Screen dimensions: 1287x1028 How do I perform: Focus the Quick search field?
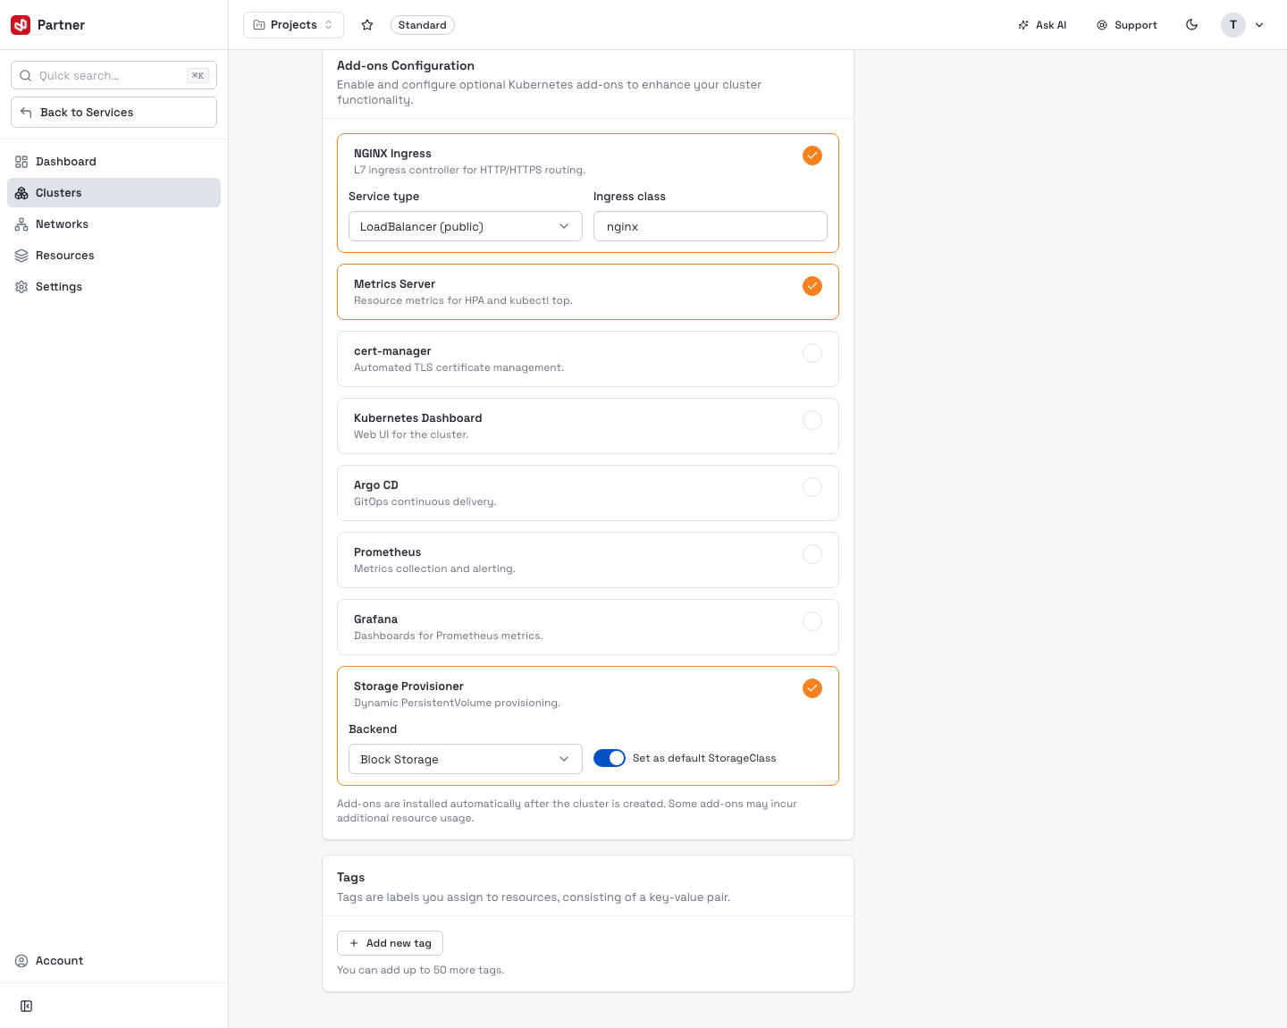114,75
